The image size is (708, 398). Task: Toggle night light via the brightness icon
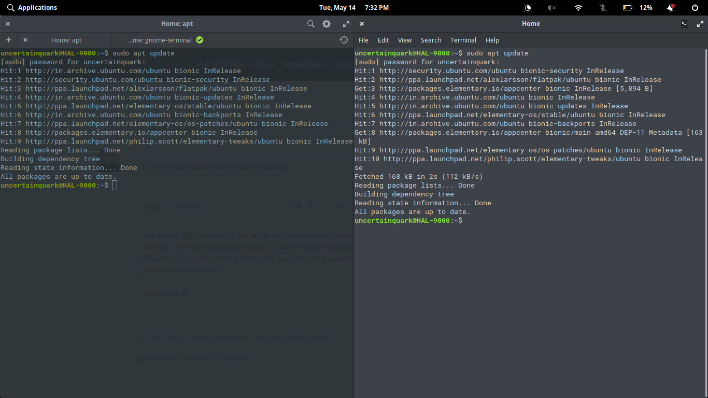pyautogui.click(x=528, y=7)
